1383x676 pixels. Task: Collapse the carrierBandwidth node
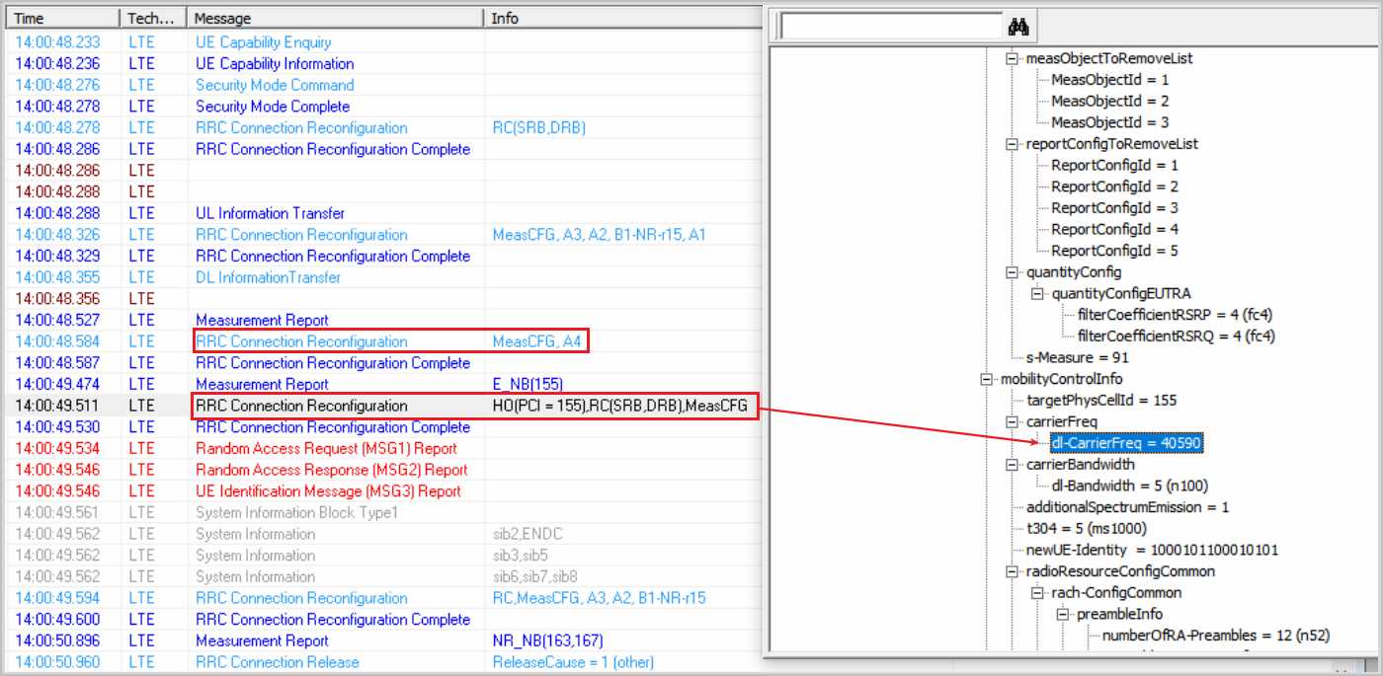pos(1012,465)
